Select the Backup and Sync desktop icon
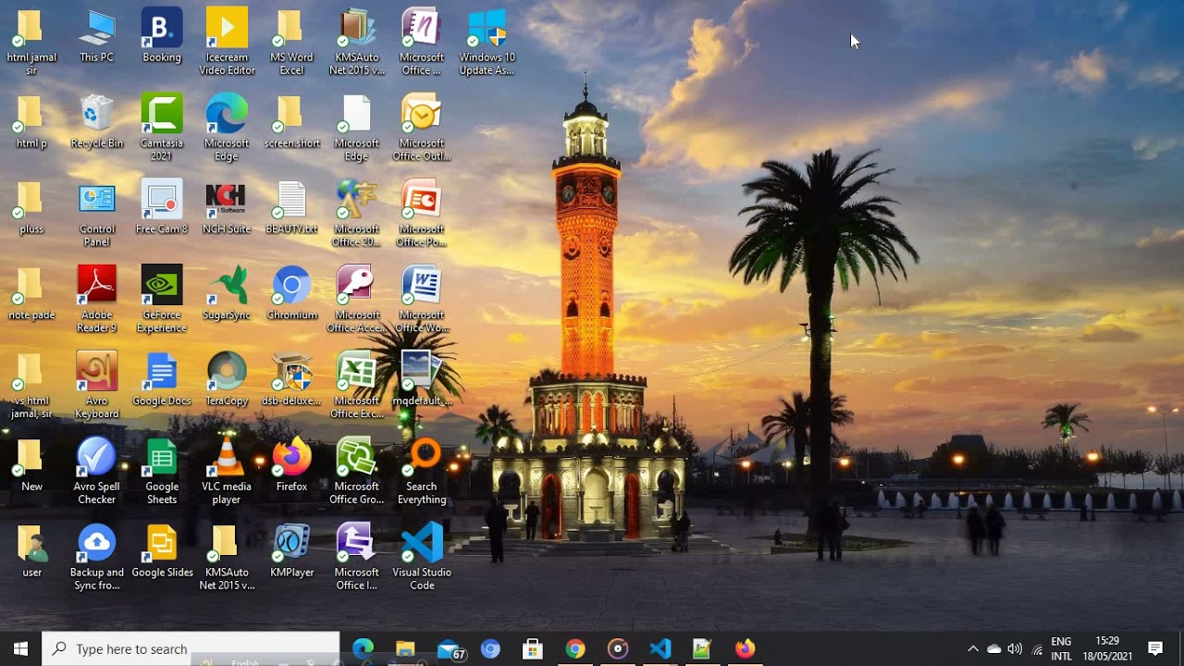1184x666 pixels. coord(97,557)
